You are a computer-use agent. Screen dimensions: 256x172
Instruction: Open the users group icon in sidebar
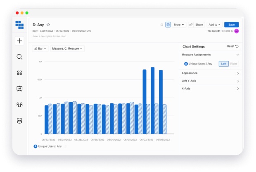click(19, 105)
